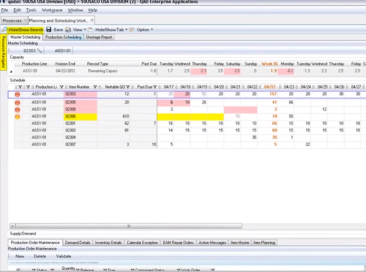
Task: Click the New button in Production Order Maintenance
Action: coord(20,256)
